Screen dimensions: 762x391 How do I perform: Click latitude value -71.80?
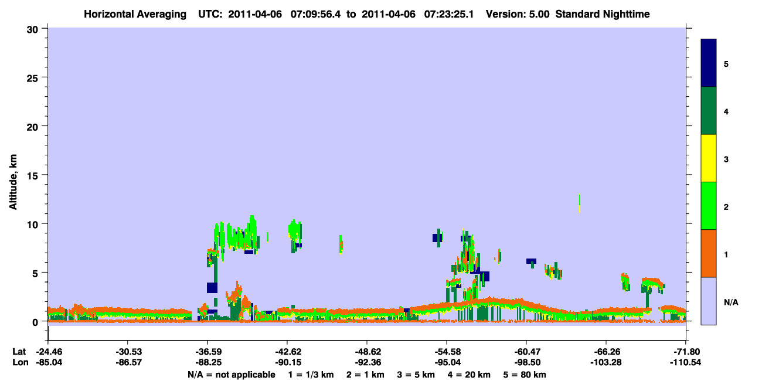(686, 352)
